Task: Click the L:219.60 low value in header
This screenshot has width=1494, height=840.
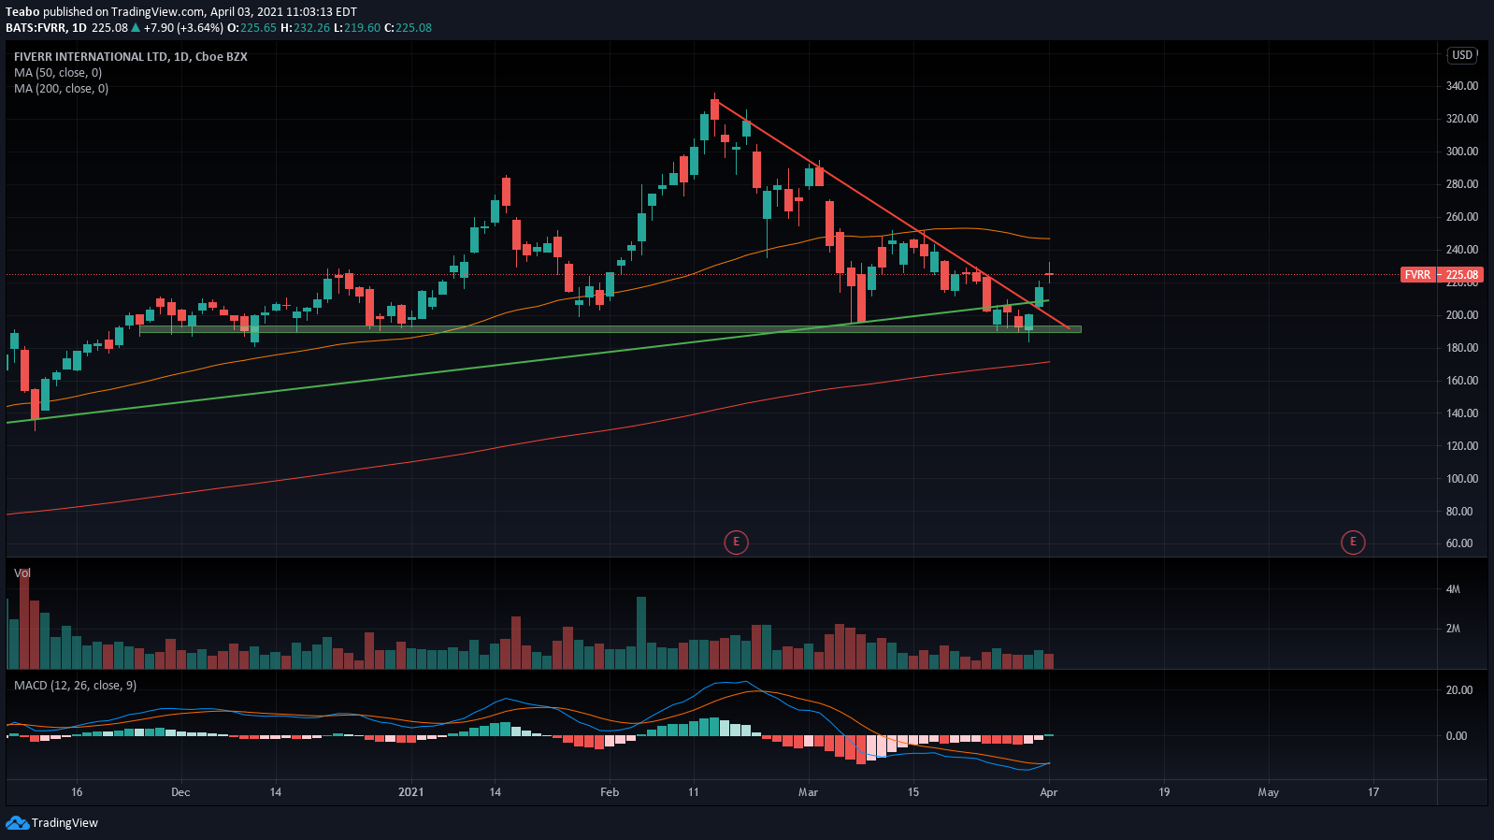Action: click(357, 28)
